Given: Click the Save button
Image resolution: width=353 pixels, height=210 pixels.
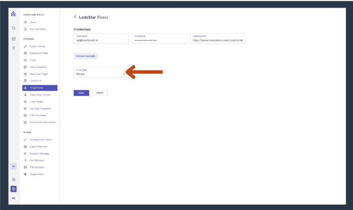Looking at the screenshot, I should (x=81, y=93).
